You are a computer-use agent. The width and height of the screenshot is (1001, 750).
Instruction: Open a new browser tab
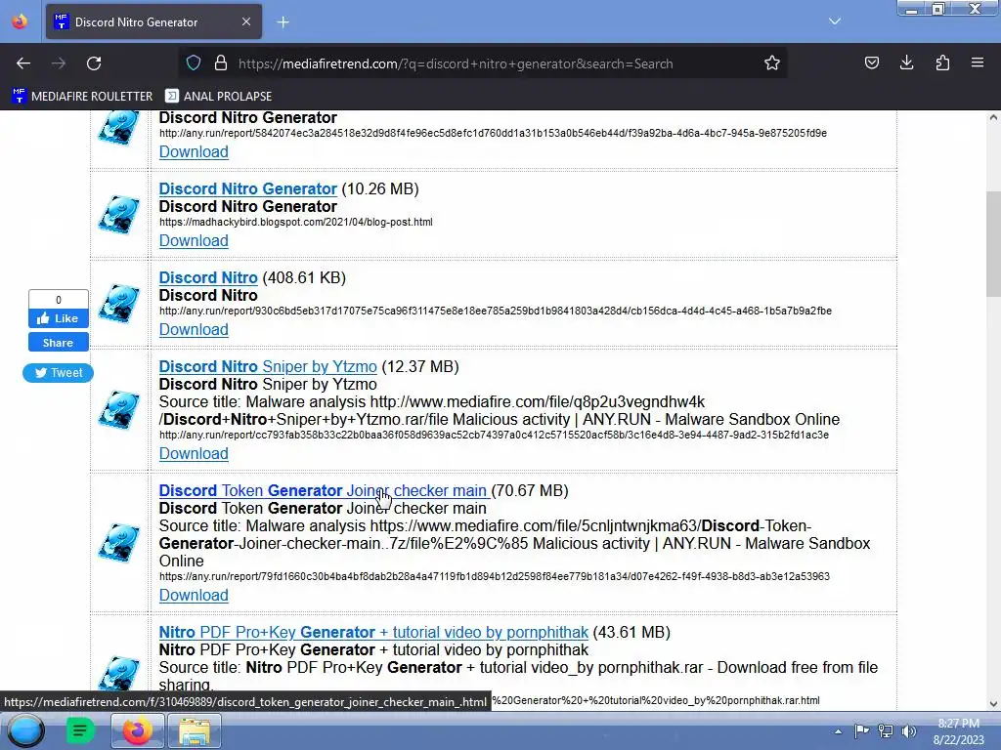tap(283, 22)
